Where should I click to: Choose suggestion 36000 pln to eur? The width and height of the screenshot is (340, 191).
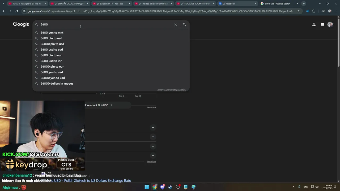pyautogui.click(x=111, y=67)
